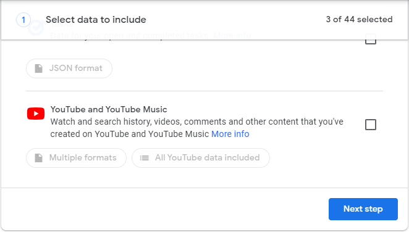Click the divider line above YouTube section

pos(204,91)
